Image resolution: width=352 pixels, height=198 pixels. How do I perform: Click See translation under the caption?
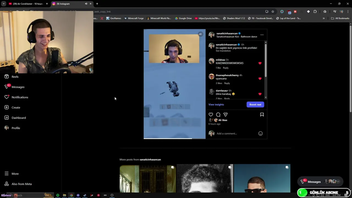click(223, 51)
